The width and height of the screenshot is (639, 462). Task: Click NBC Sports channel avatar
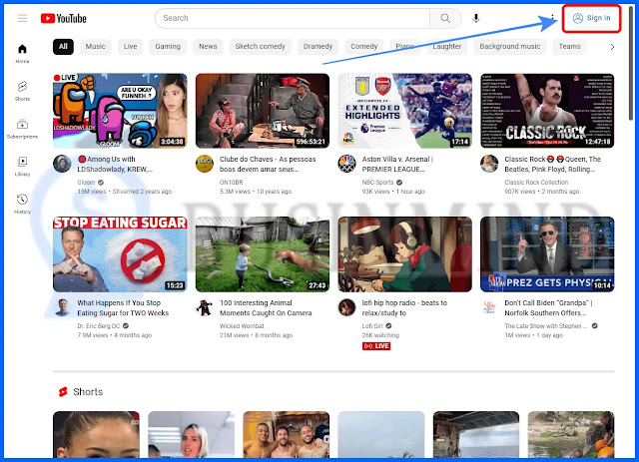click(346, 164)
